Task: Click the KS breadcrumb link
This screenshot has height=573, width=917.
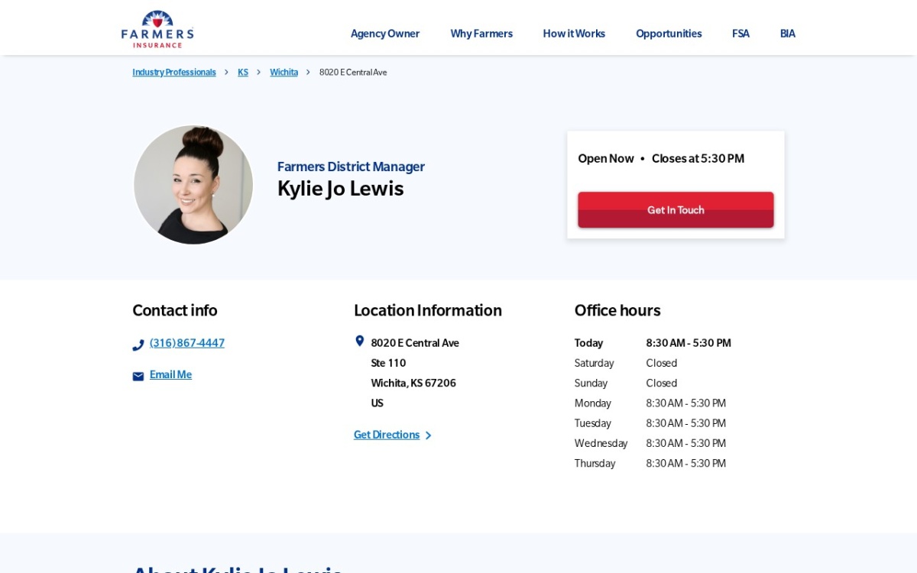Action: coord(243,72)
